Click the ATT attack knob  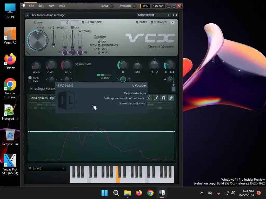click(51, 65)
